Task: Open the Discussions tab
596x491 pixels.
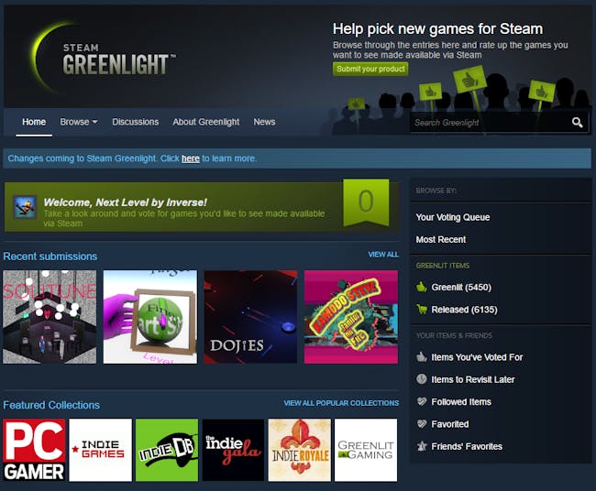Action: click(136, 122)
